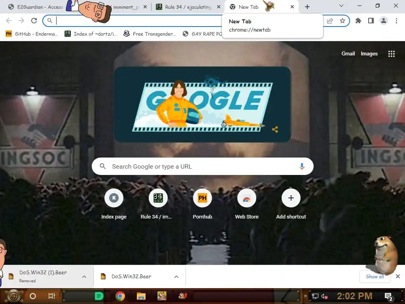Open the Gmail link
This screenshot has height=304, width=405.
coord(348,54)
